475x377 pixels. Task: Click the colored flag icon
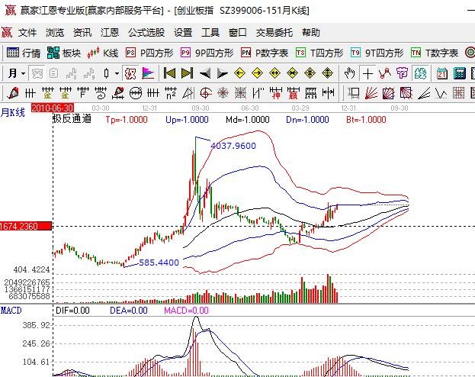(148, 73)
